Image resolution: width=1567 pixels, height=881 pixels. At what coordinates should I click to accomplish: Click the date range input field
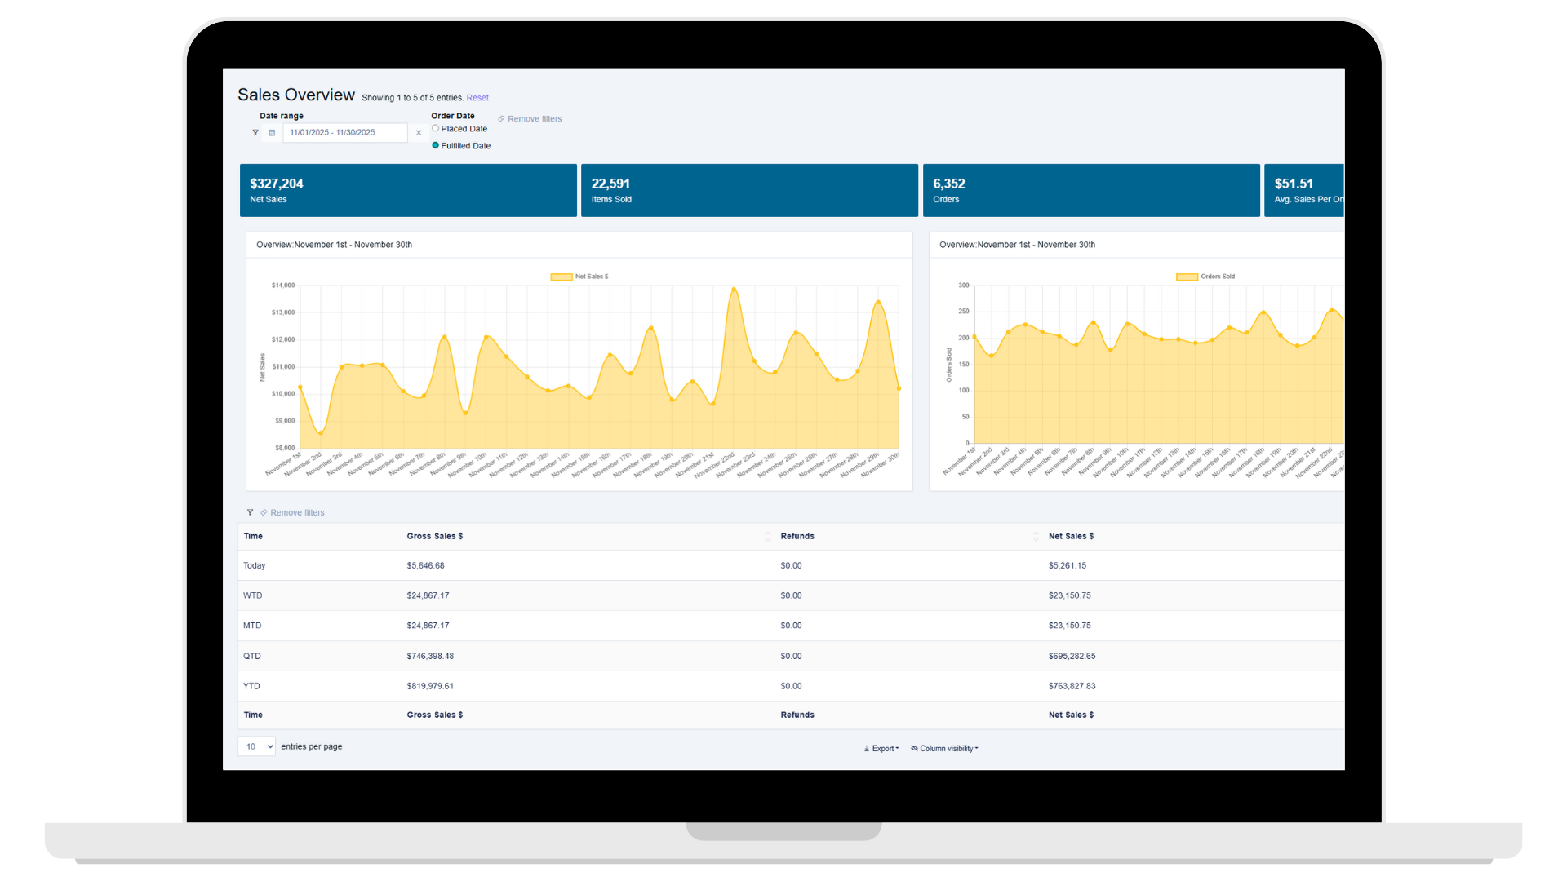(x=344, y=133)
